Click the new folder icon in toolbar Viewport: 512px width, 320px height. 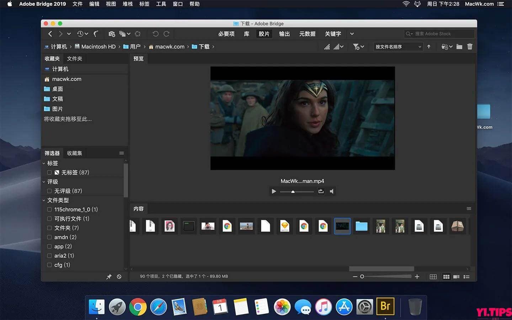tap(459, 47)
